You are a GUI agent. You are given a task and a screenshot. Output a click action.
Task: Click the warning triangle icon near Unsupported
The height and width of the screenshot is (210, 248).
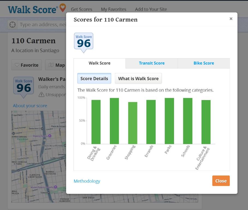[41, 95]
